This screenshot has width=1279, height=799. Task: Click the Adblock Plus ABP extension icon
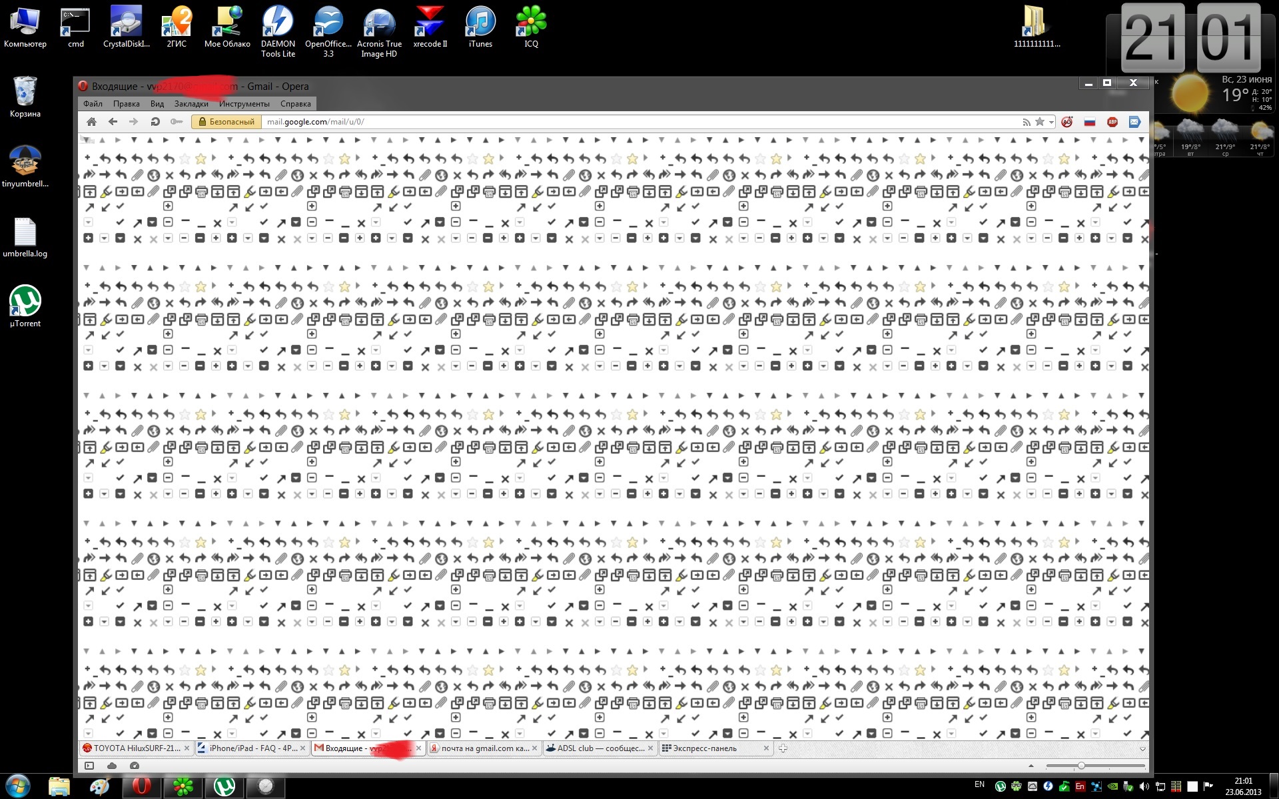click(x=1112, y=122)
